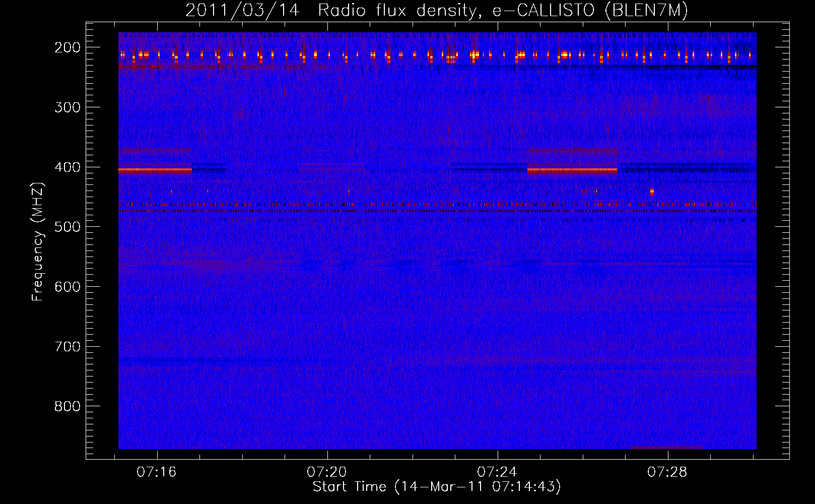
Task: Click the 07:24 time tick label
Action: [497, 472]
